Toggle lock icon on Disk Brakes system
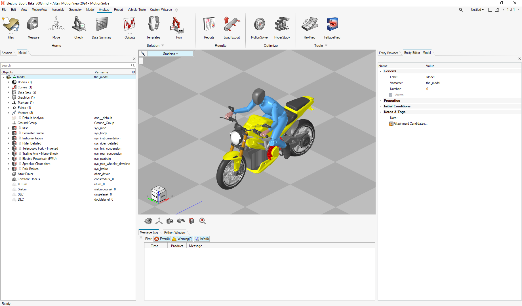The image size is (522, 306). pos(20,169)
